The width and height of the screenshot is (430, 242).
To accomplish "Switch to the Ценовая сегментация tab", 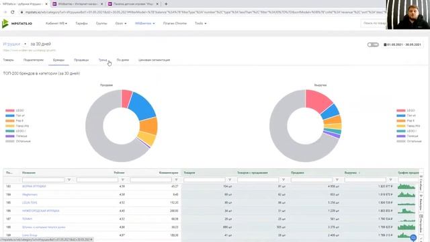I will click(154, 60).
